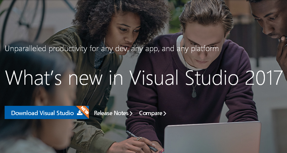Click the Unparalleled productivity tagline text
Image resolution: width=287 pixels, height=153 pixels.
112,49
